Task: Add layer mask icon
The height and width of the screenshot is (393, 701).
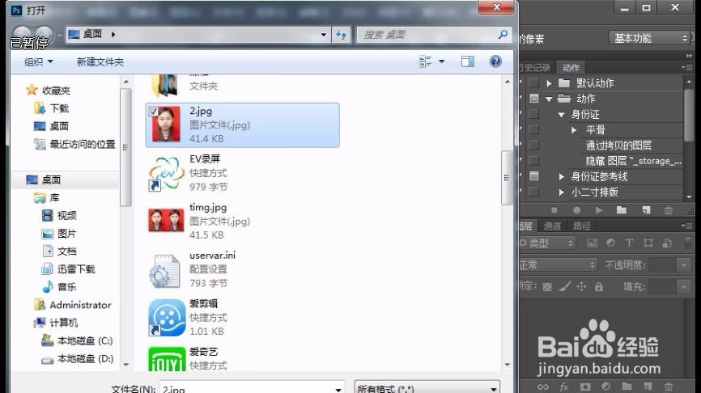Action: pos(585,387)
